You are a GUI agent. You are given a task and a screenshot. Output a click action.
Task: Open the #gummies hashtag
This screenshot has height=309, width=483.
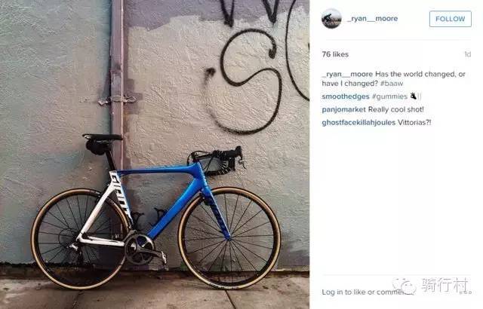[x=389, y=96]
